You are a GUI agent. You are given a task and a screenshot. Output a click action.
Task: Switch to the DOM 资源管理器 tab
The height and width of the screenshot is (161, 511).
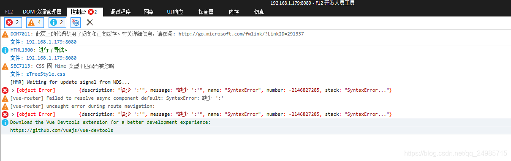coord(42,12)
